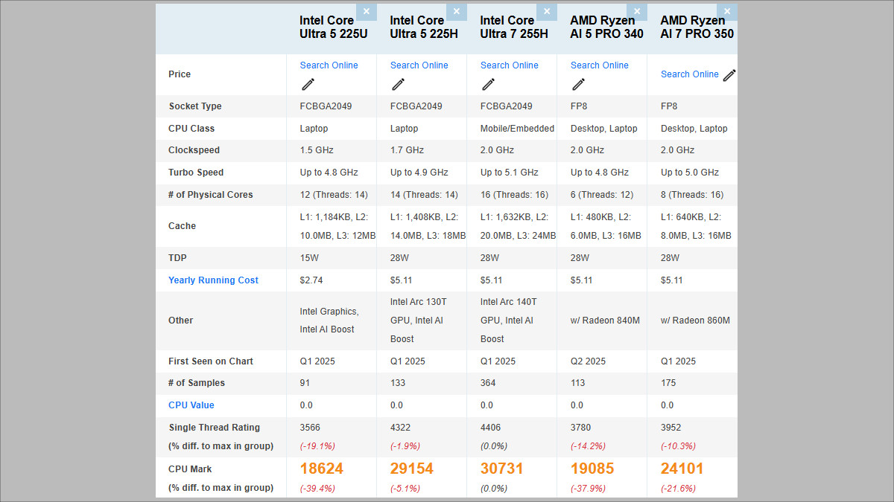Search Online for Intel Core Ultra 7 255H price

[509, 65]
